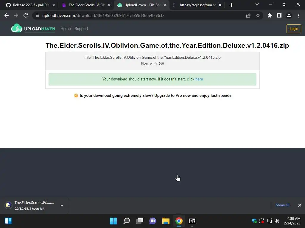The image size is (305, 228).
Task: Click the 'Size: 5.24 GB' text
Action: [x=152, y=64]
